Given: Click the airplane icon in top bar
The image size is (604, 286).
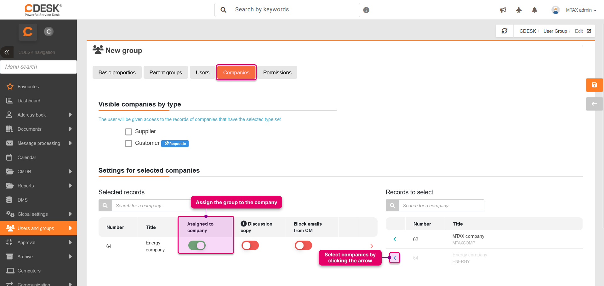Looking at the screenshot, I should click(x=519, y=10).
